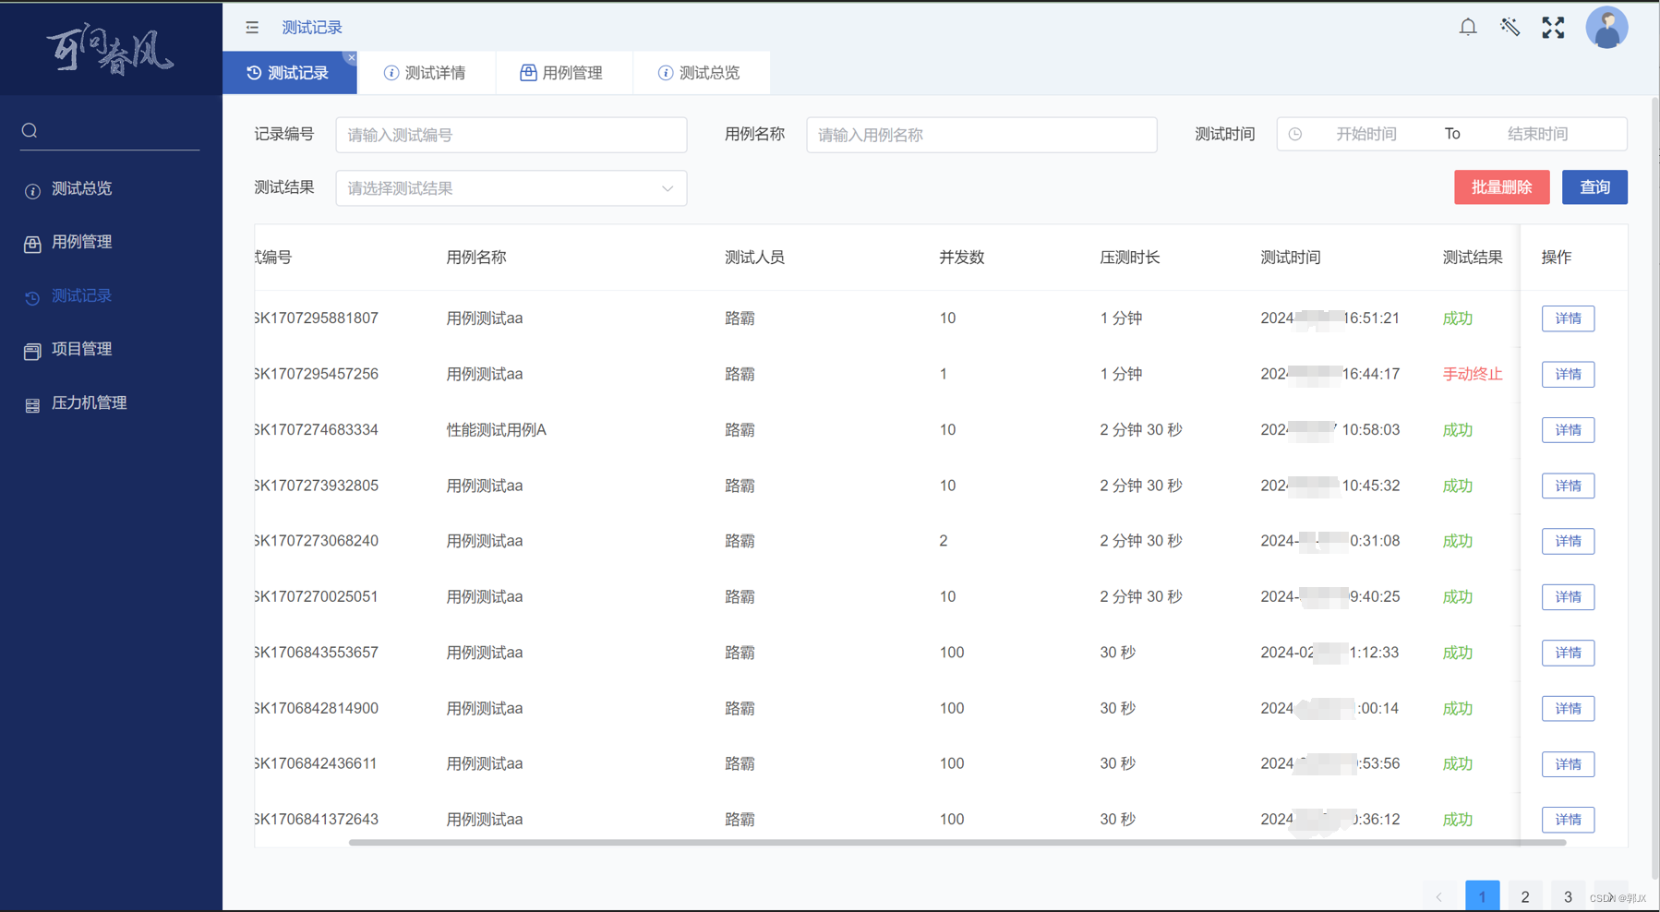Open 详情 for record SK1707295881807
Screen dimensions: 1660x912
[1568, 318]
